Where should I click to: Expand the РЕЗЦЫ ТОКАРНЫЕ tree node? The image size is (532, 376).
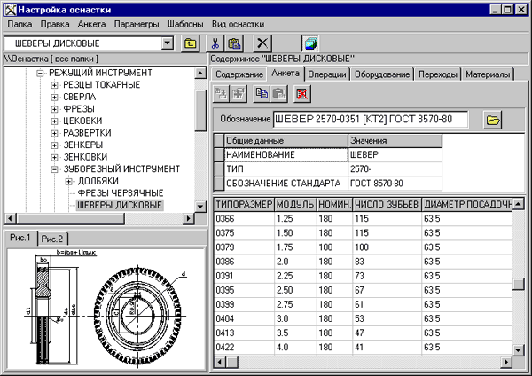coord(55,84)
